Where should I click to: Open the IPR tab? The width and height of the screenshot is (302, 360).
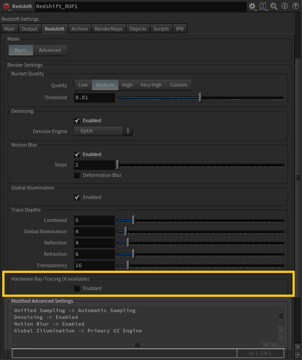point(179,29)
